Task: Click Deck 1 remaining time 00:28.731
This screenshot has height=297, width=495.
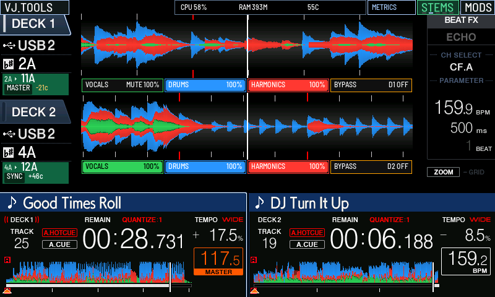Action: [x=133, y=239]
